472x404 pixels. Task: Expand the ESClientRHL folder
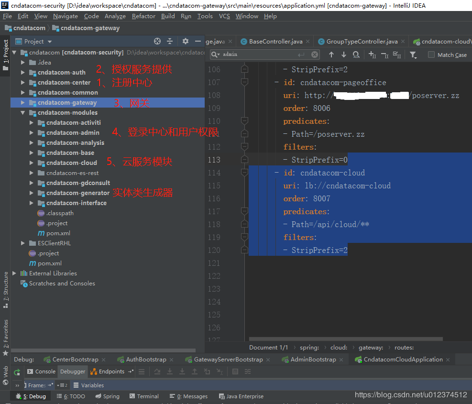point(23,243)
